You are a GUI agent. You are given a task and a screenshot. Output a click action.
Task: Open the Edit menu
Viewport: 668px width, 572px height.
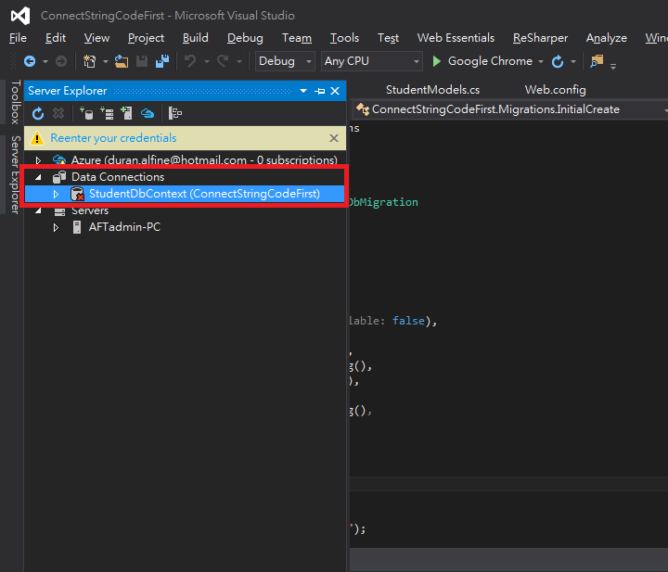(x=56, y=38)
